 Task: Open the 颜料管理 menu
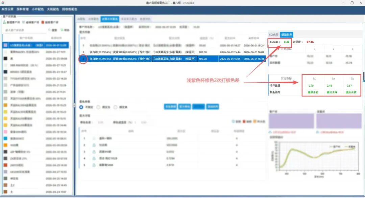point(23,9)
